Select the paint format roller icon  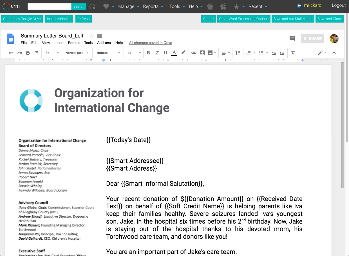point(36,53)
